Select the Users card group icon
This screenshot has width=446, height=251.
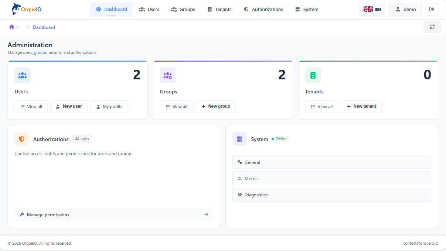pos(22,75)
